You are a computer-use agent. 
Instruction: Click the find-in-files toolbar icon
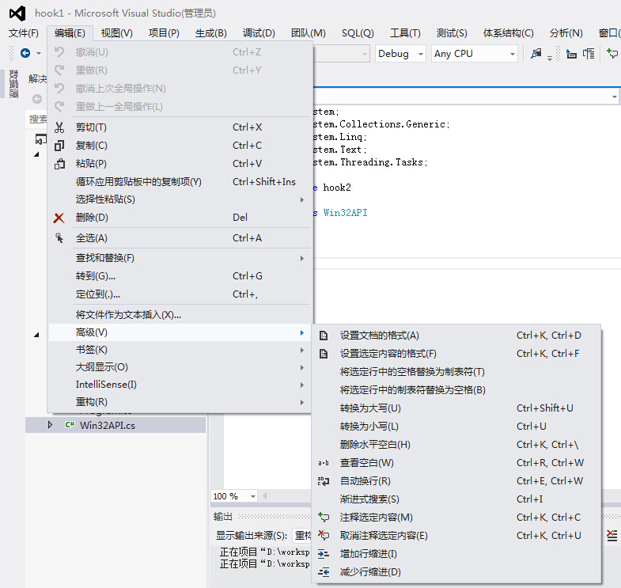[536, 53]
